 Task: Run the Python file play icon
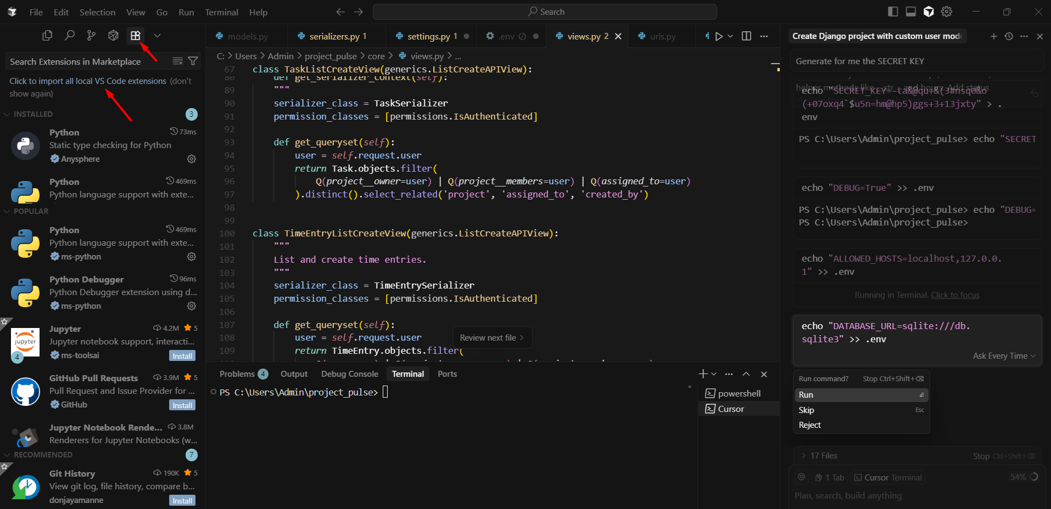pyautogui.click(x=718, y=36)
